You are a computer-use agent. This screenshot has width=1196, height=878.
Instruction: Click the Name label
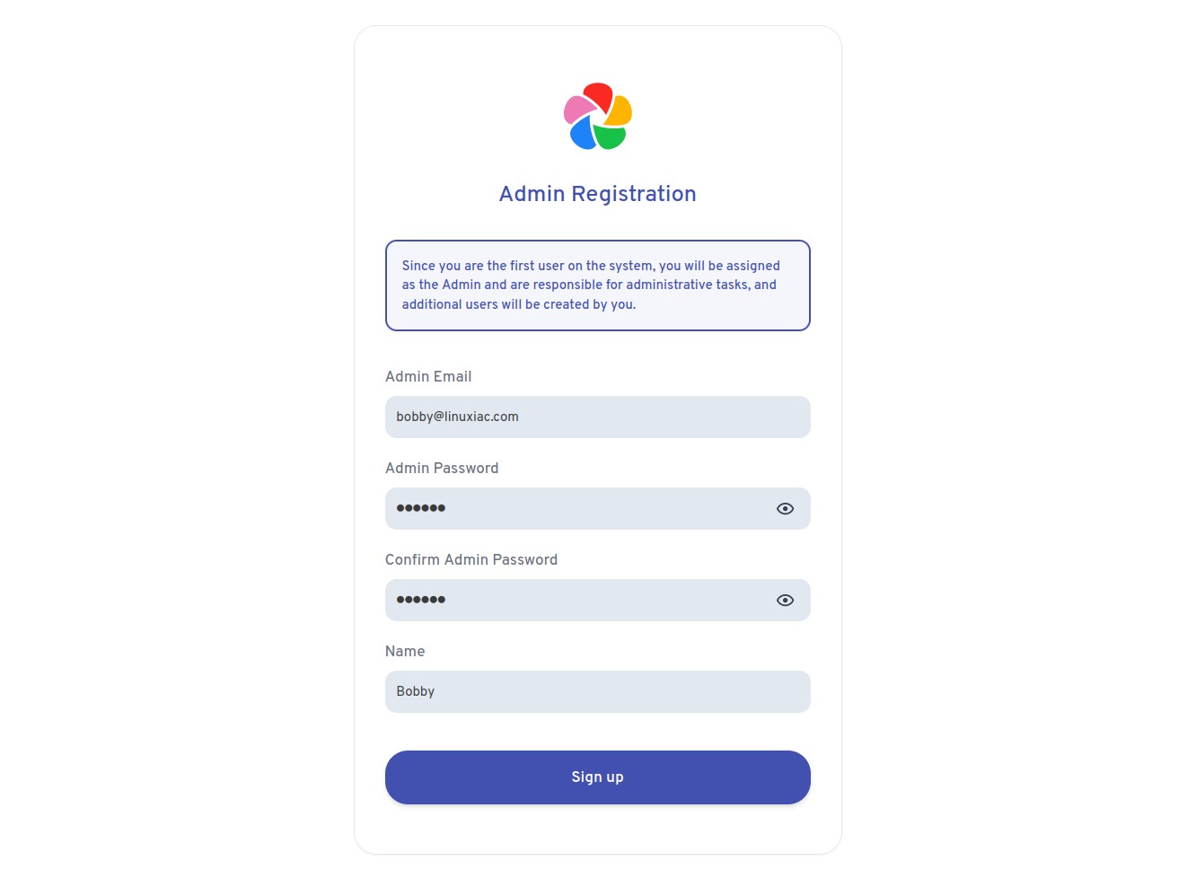point(405,652)
